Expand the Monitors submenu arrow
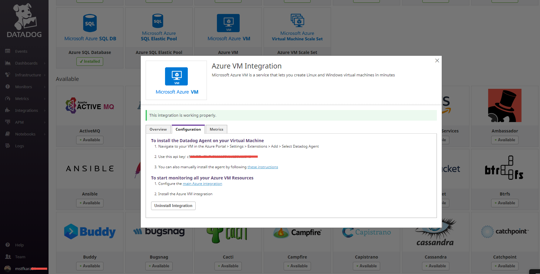540x274 pixels. (x=45, y=87)
